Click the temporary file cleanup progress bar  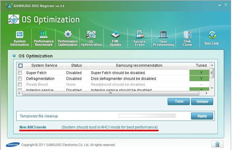[x=147, y=116]
